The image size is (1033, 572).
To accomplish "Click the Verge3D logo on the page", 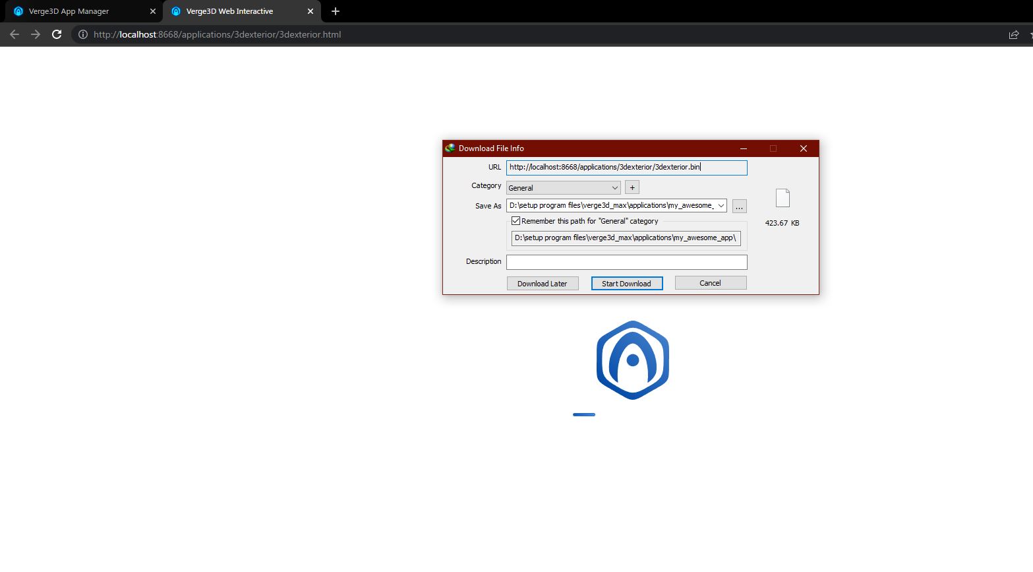I will (x=633, y=360).
